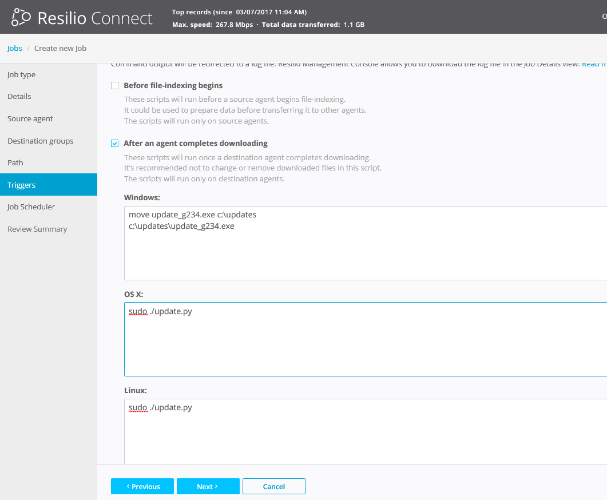Click into the Linux script text area
Screen dimensions: 607x500
click(365, 435)
